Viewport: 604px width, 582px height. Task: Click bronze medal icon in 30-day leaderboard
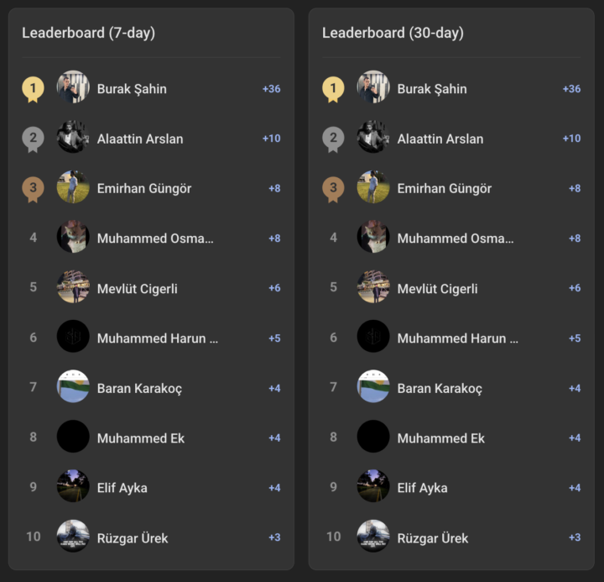pyautogui.click(x=333, y=188)
